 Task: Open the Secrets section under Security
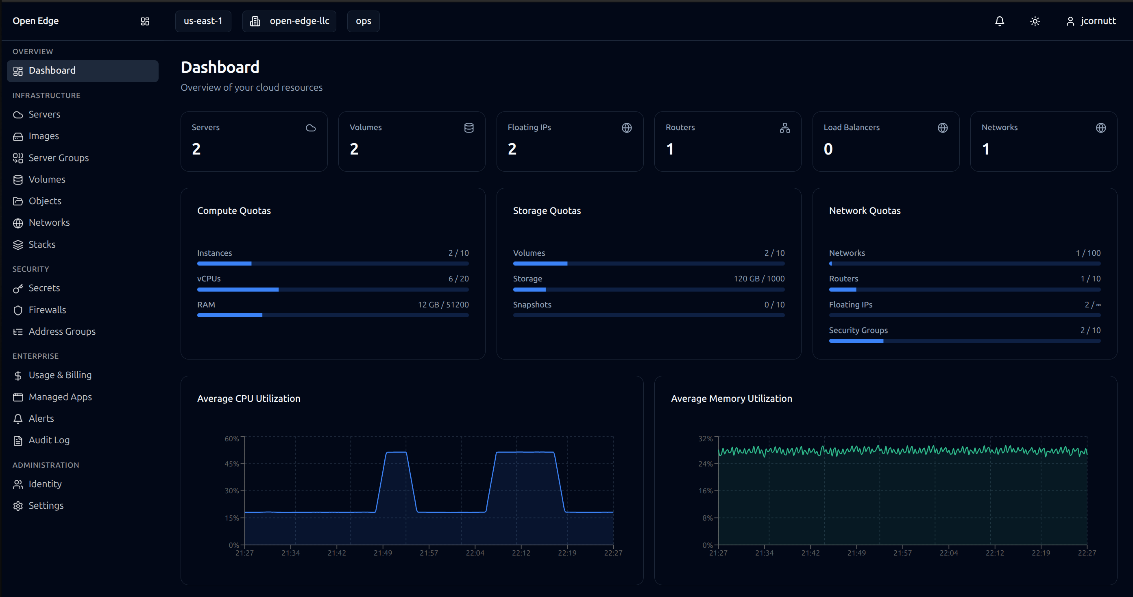44,288
